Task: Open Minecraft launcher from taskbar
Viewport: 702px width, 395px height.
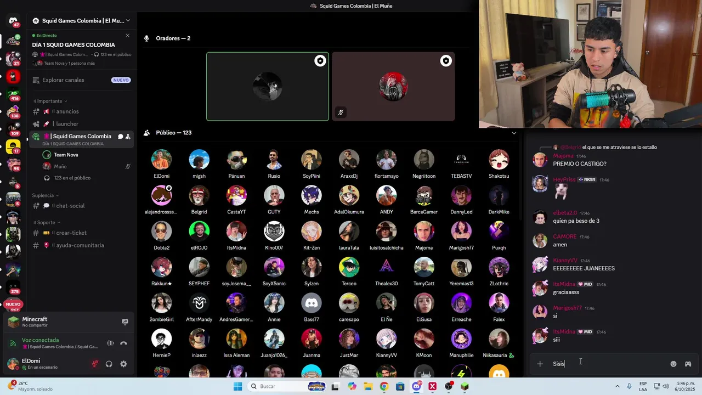Action: click(465, 386)
